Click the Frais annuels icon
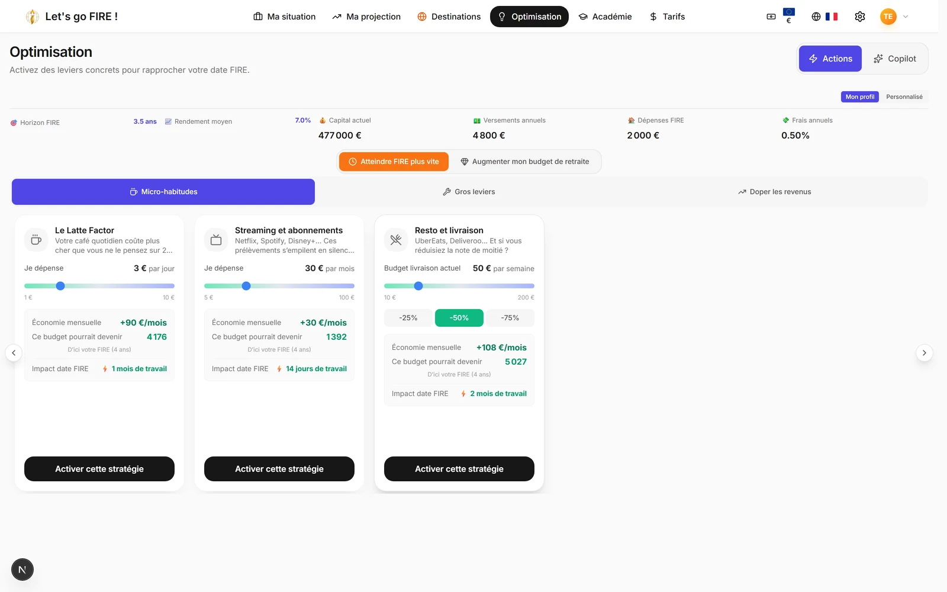This screenshot has width=947, height=592. point(786,120)
